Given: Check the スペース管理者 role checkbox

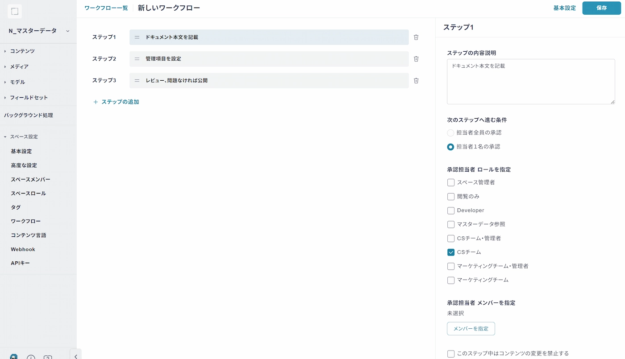Looking at the screenshot, I should click(451, 182).
